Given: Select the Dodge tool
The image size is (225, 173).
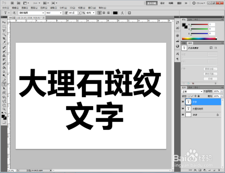Looking at the screenshot, I should coord(4,75).
